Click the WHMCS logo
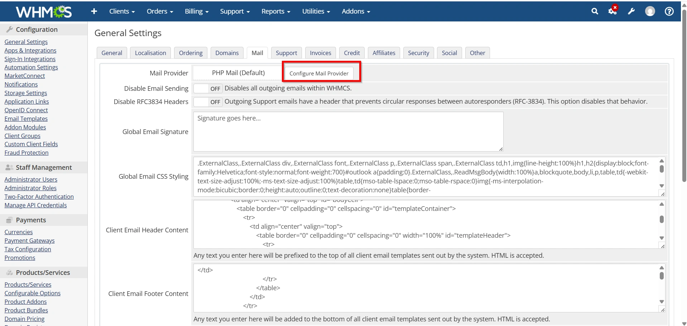This screenshot has width=687, height=326. tap(44, 12)
